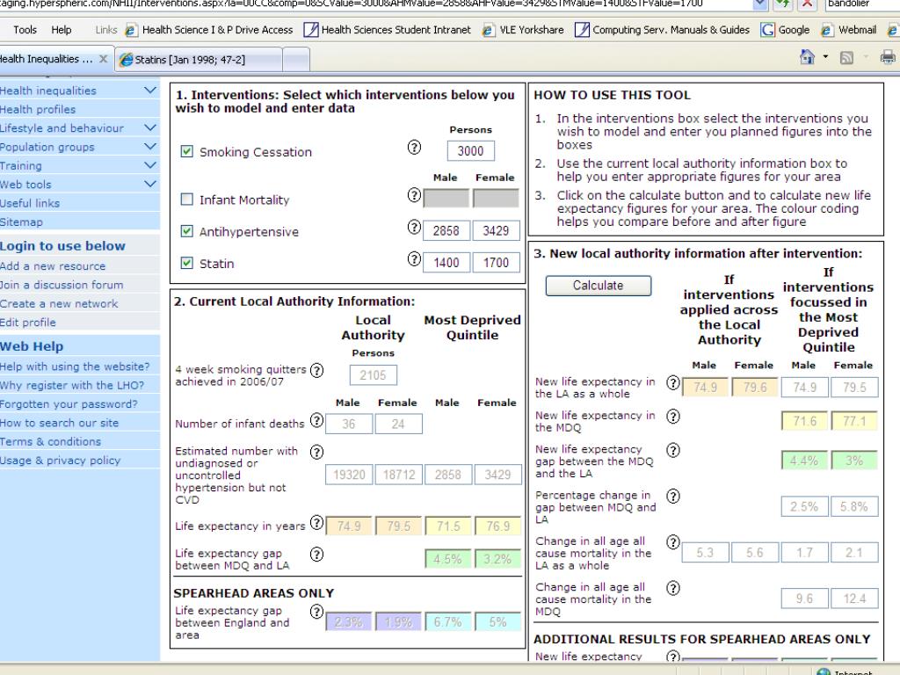
Task: Click Create a new network link
Action: (59, 303)
